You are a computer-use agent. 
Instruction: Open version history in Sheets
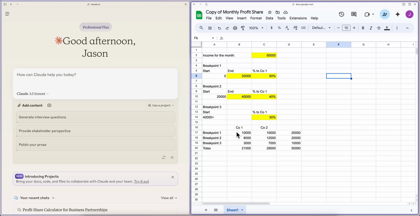tap(342, 14)
